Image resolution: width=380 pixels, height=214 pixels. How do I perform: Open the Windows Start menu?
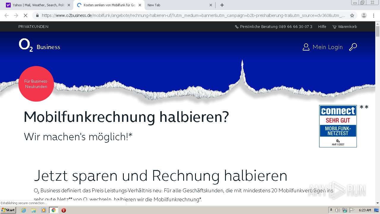8,210
